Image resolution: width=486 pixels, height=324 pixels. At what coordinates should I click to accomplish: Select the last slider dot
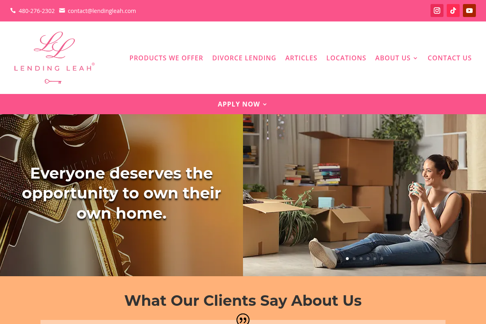382,258
